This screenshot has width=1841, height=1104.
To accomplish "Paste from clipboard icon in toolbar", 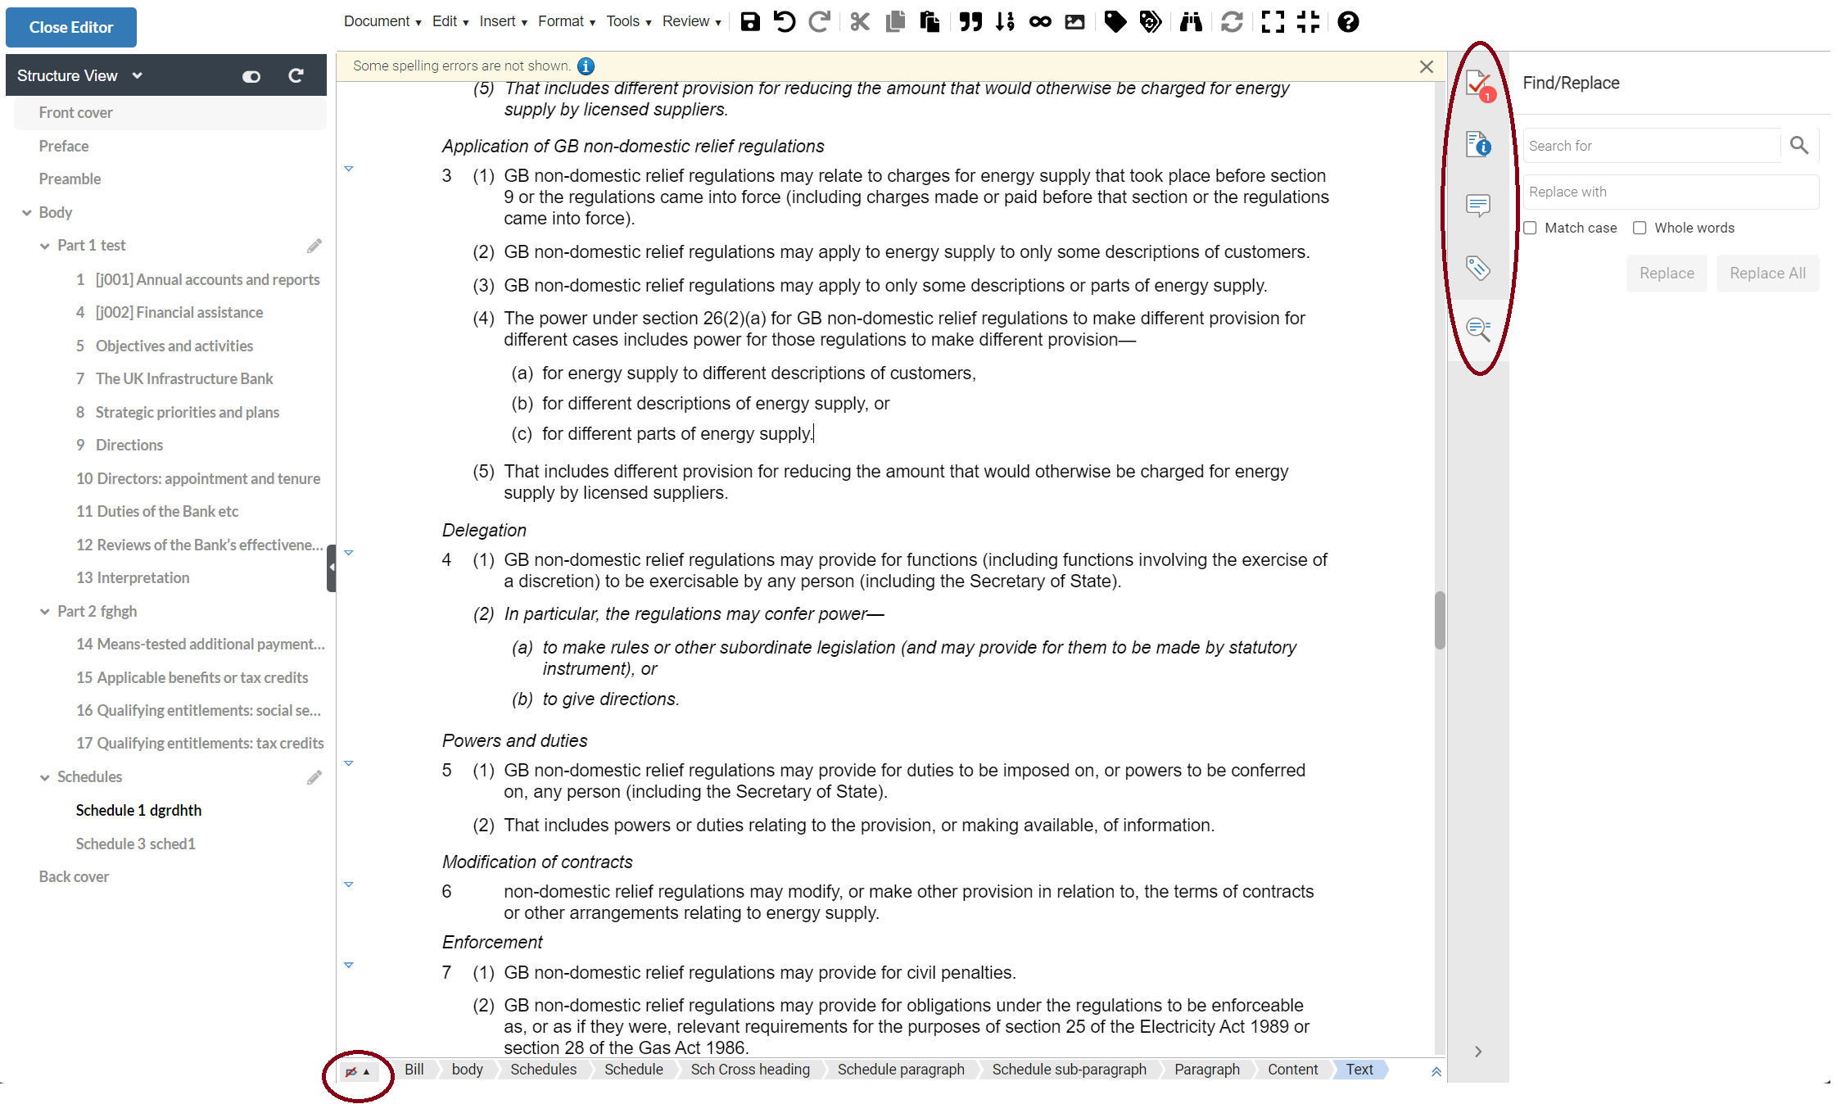I will (x=930, y=22).
